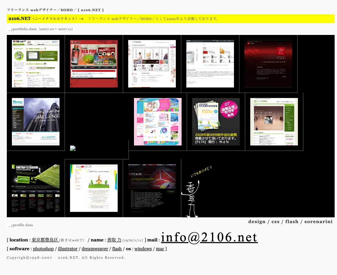View the TY-NS furniture site thumbnail
337x275 pixels.
coord(210,64)
